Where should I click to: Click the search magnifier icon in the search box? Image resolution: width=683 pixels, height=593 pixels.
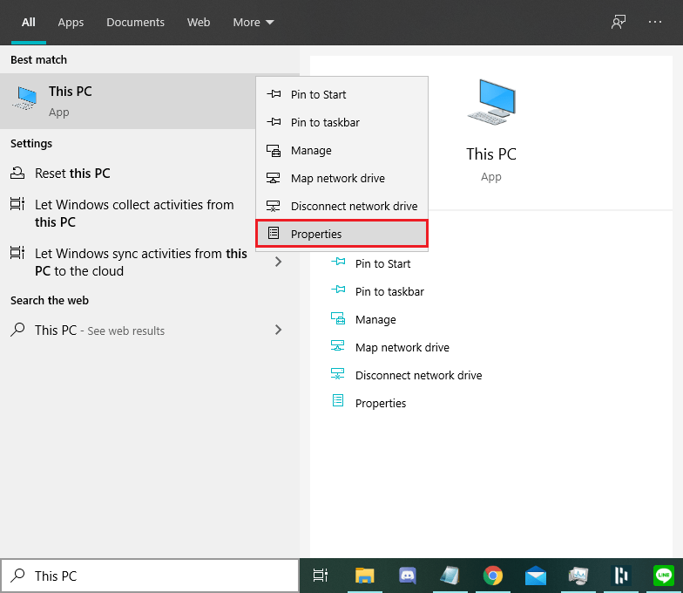pyautogui.click(x=17, y=576)
